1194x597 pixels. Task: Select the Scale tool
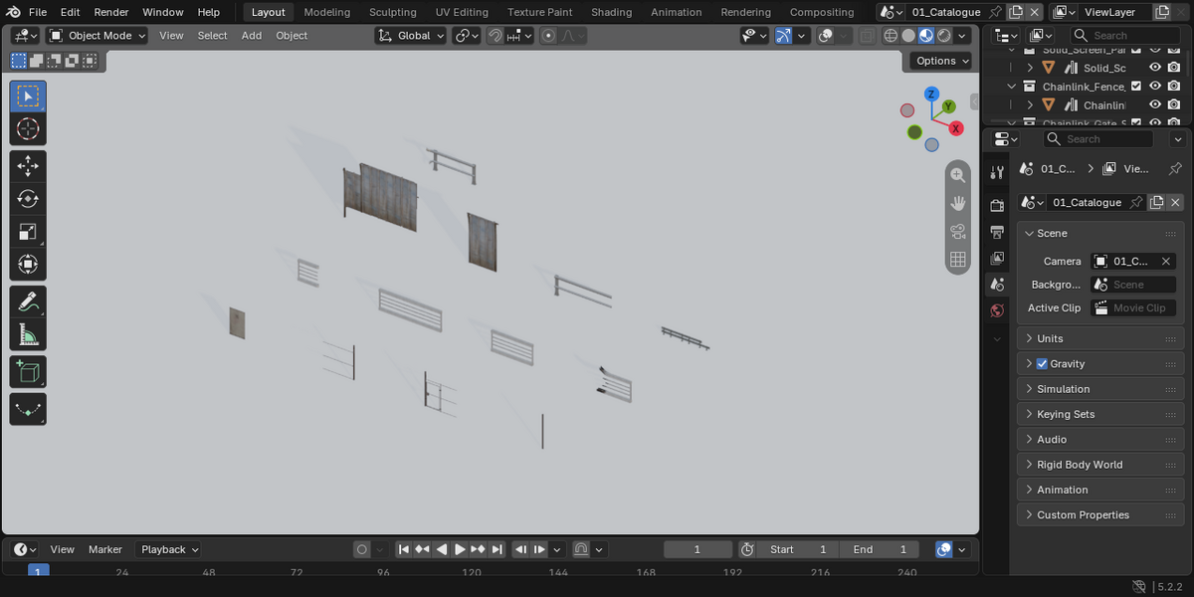coord(28,232)
